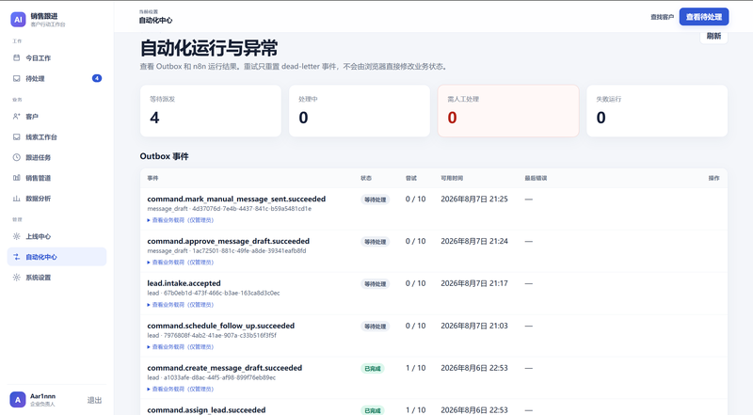The width and height of the screenshot is (753, 415).
Task: Click the 事件 column header
Action: point(152,178)
